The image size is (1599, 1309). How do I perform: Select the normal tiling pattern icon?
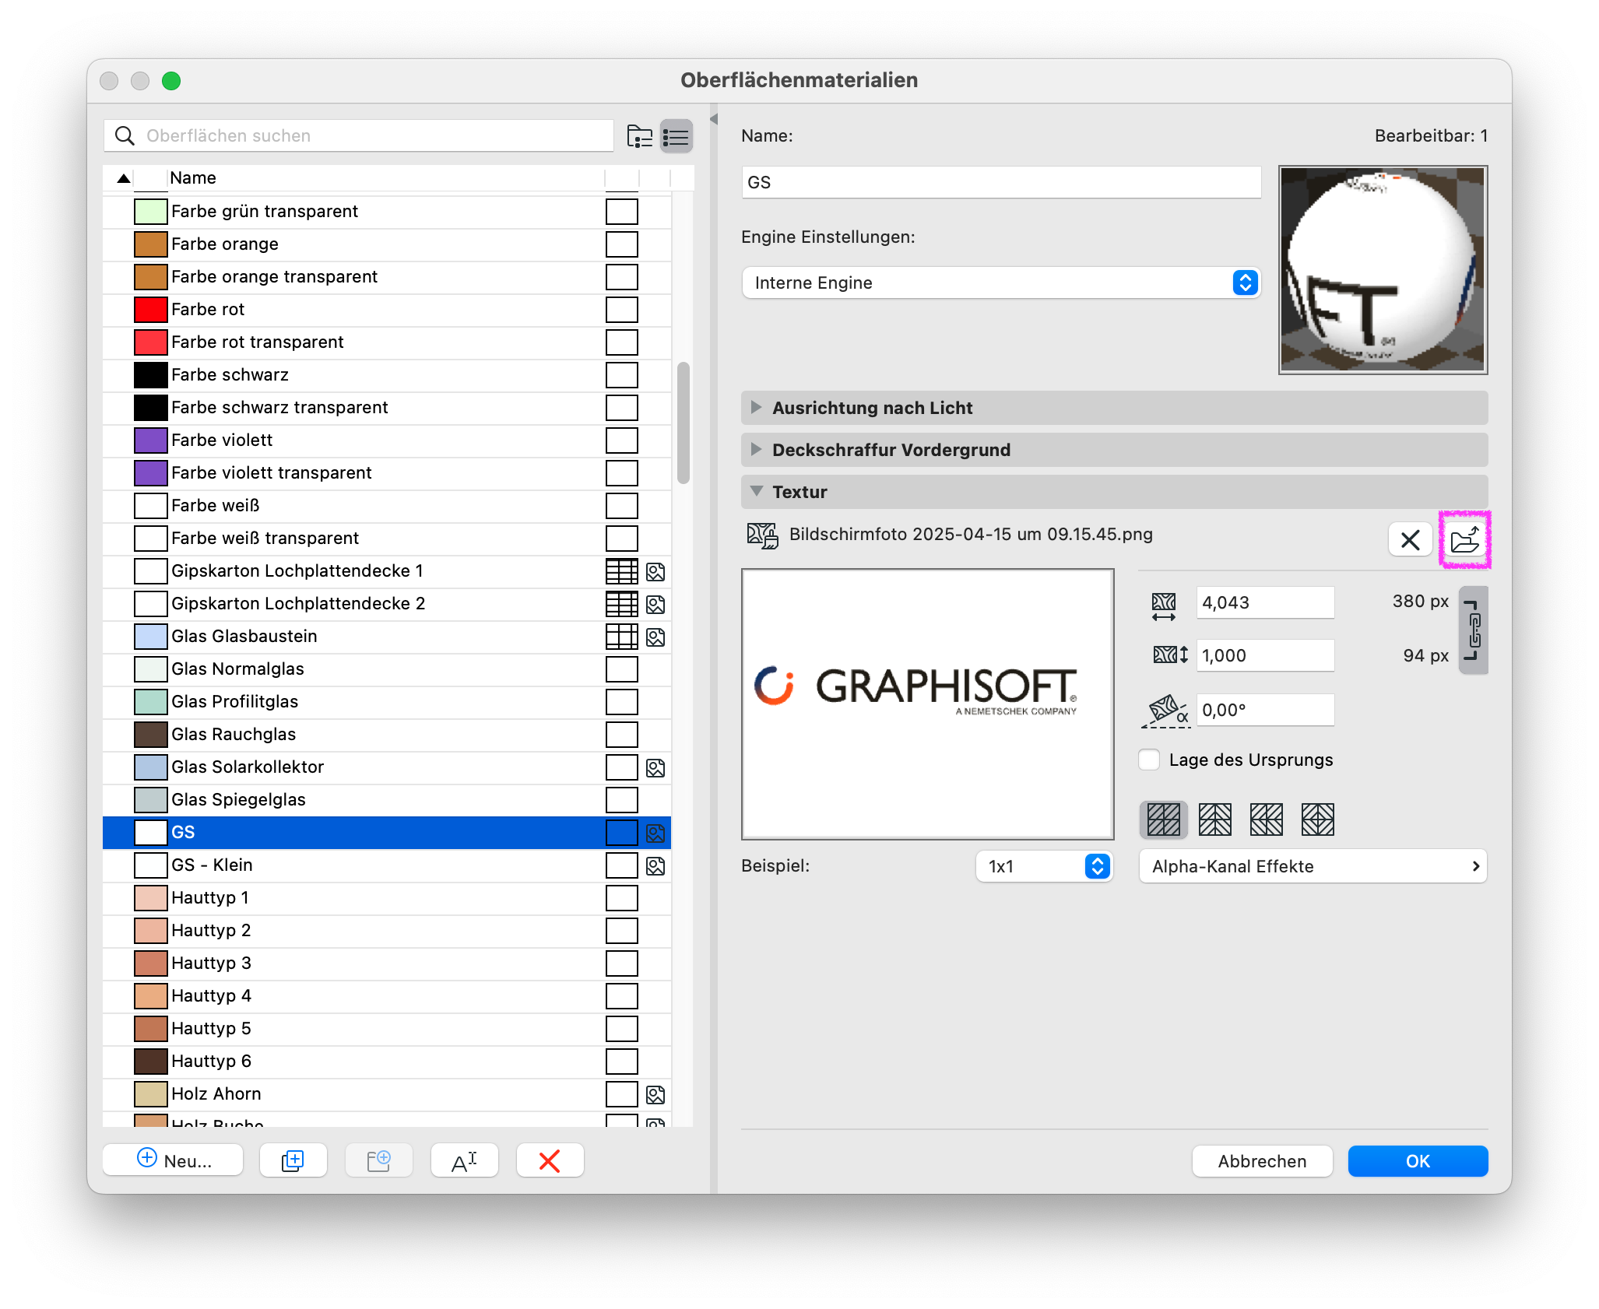tap(1164, 819)
